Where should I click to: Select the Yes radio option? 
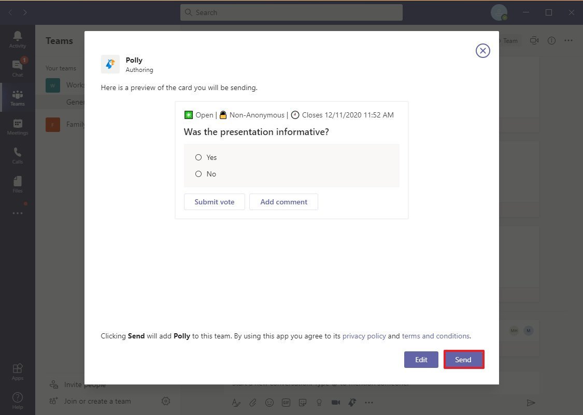coord(198,157)
